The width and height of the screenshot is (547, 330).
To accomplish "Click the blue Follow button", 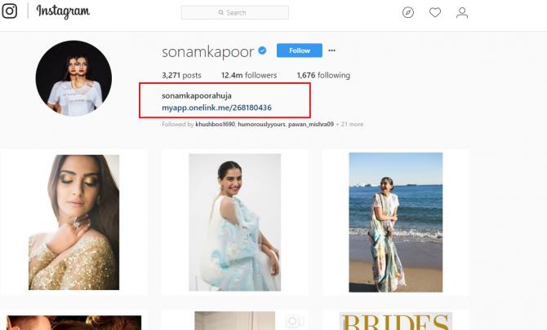I will [300, 51].
